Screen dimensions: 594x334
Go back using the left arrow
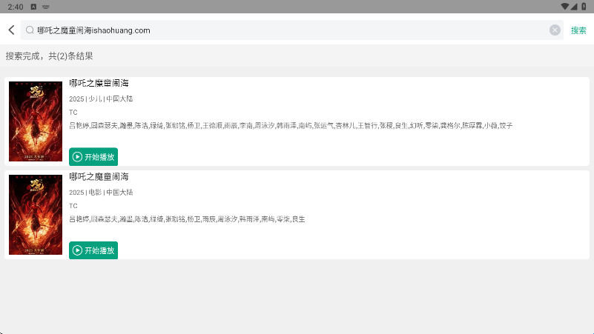11,30
